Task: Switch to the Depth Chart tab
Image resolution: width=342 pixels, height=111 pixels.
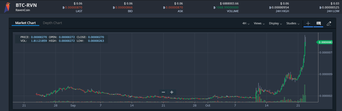Action: (x=52, y=23)
